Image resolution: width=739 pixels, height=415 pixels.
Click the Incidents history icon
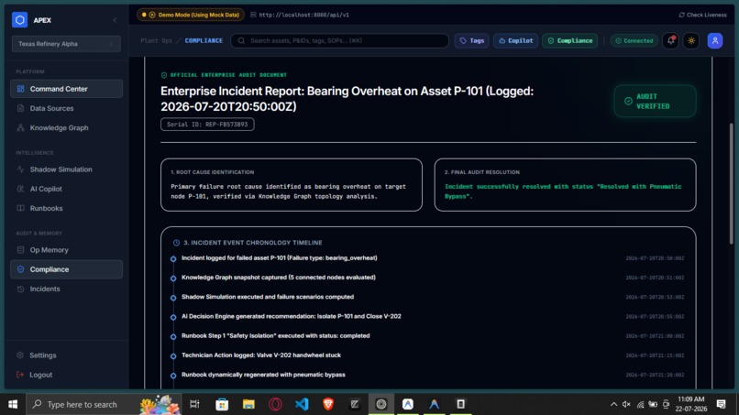pos(20,289)
